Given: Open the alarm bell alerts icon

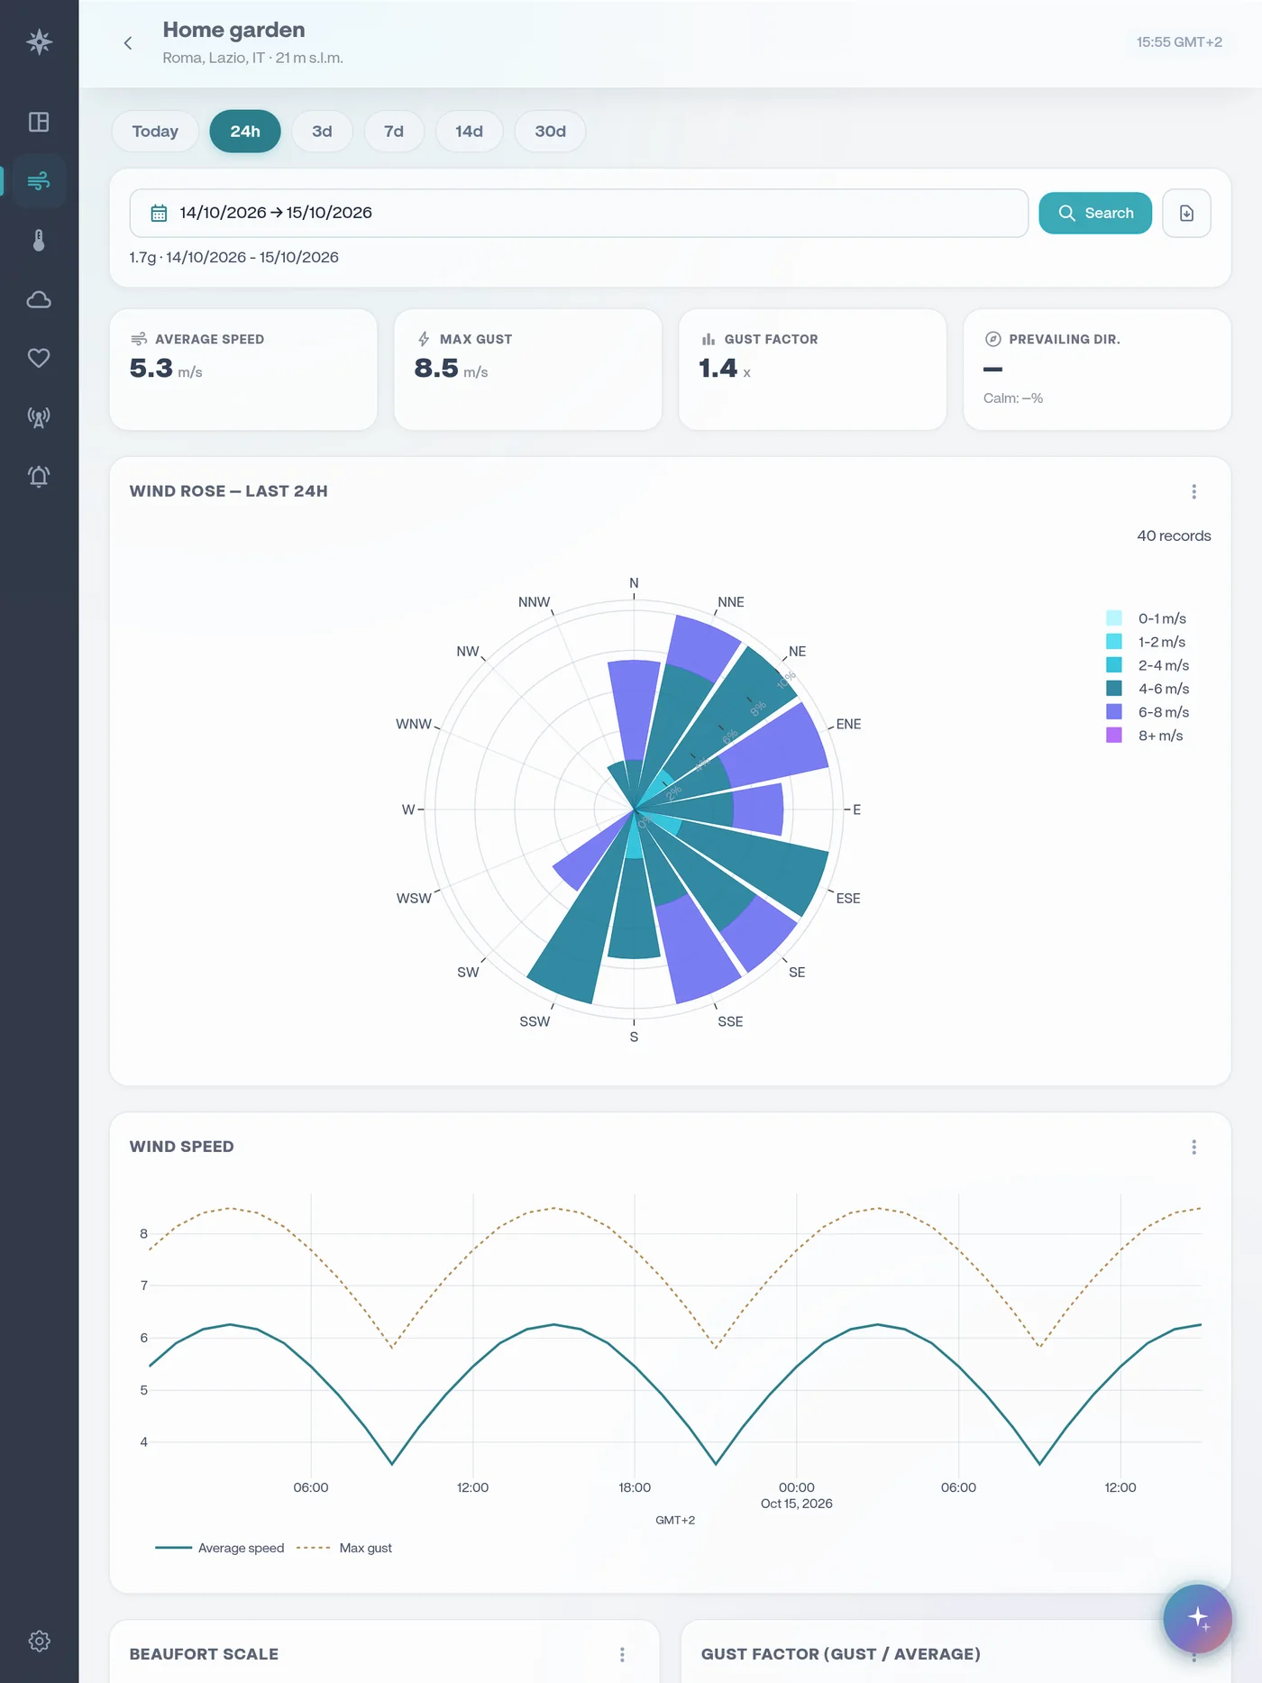Looking at the screenshot, I should tap(39, 476).
